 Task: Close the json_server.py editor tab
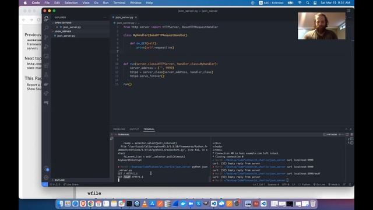[136, 17]
